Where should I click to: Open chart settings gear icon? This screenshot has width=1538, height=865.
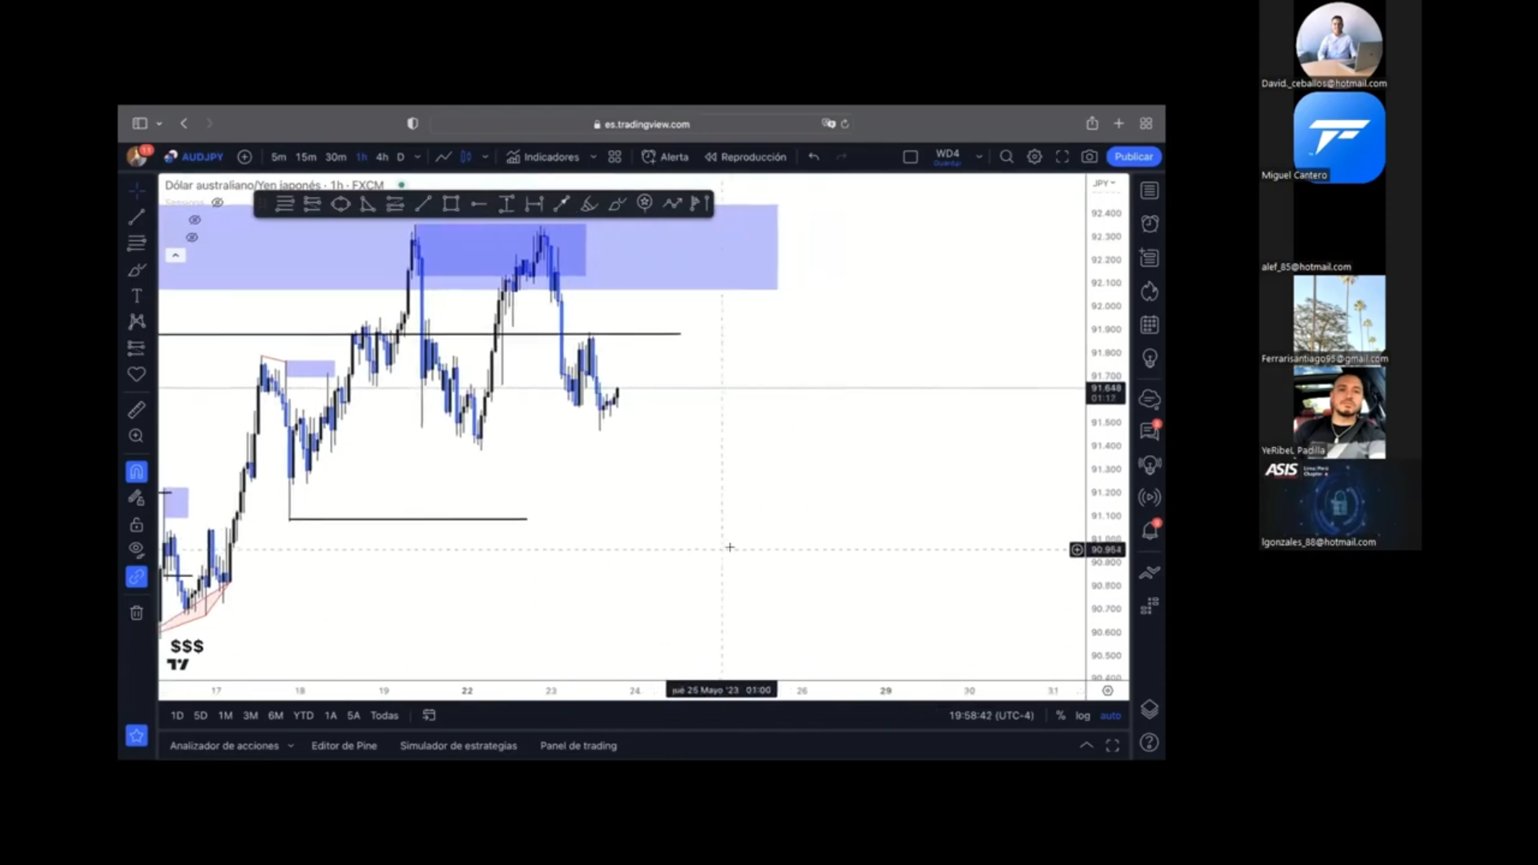click(1035, 157)
